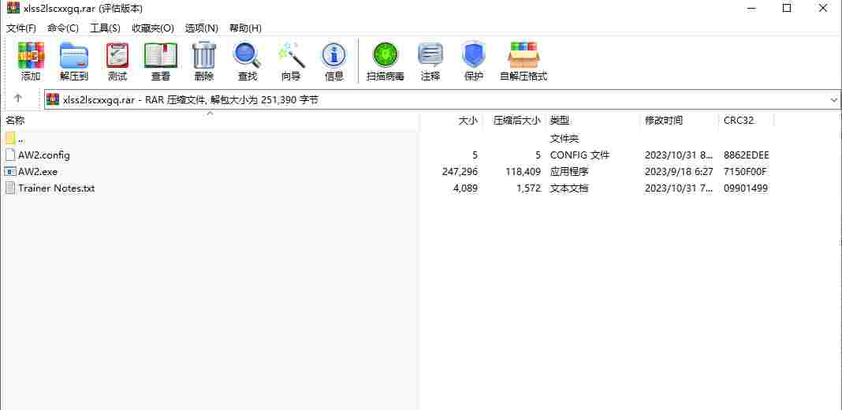
Task: Click the 文件夹 type cell
Action: click(564, 138)
